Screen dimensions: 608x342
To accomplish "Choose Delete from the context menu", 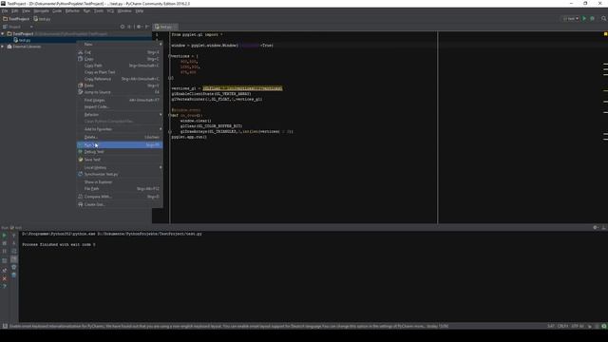I will coord(120,137).
